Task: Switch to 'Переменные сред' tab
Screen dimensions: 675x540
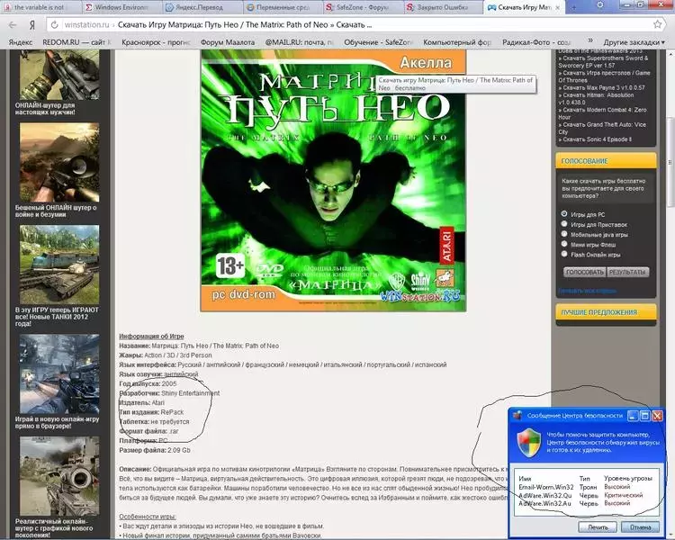Action: pyautogui.click(x=283, y=7)
